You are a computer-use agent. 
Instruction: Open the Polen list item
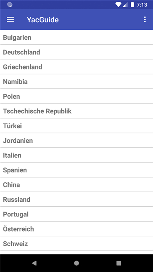pyautogui.click(x=76, y=96)
